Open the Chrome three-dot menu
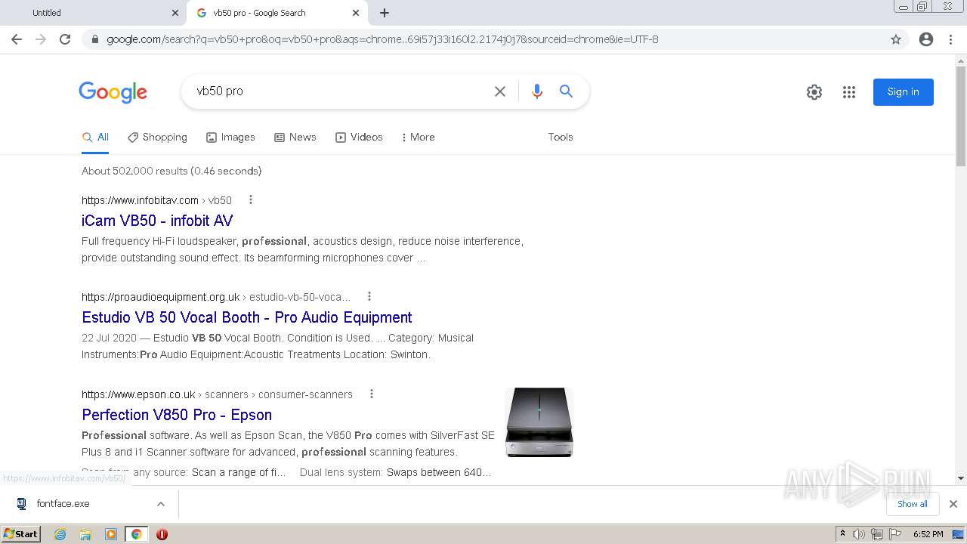 click(950, 39)
